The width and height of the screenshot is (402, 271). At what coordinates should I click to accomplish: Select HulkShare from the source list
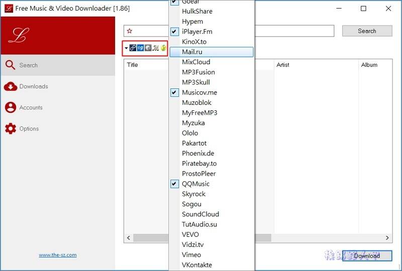[212, 11]
